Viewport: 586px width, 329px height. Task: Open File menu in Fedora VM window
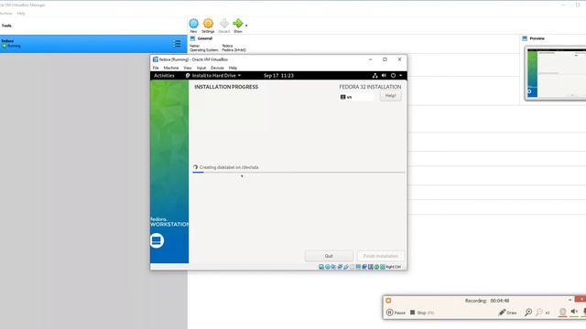coord(156,68)
